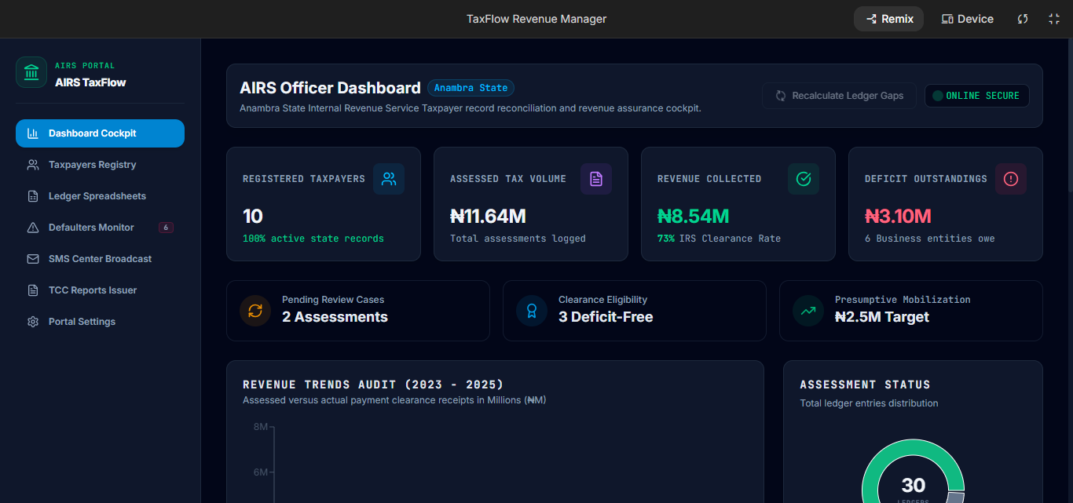Click the green online status dot
This screenshot has width=1073, height=503.
[x=937, y=96]
